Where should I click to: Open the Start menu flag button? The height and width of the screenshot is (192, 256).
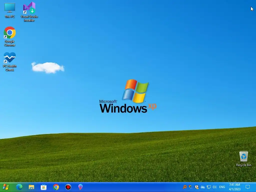point(6,187)
